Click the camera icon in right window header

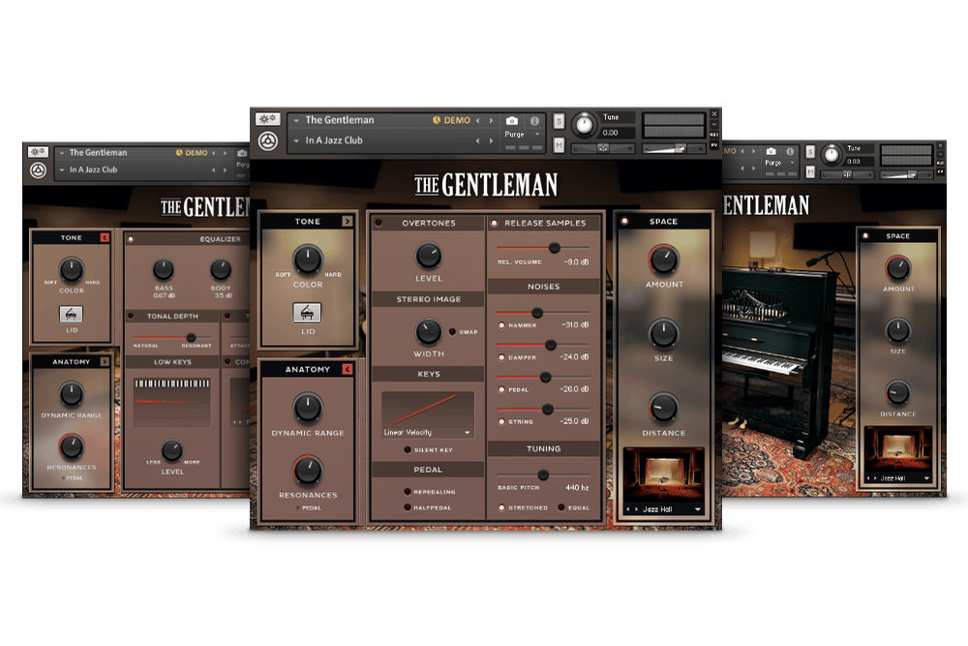point(771,151)
